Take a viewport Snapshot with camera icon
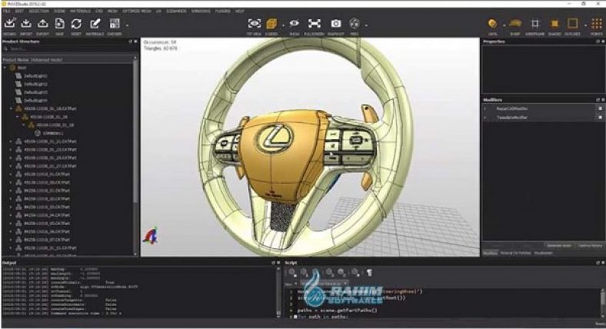The image size is (606, 329). click(336, 24)
